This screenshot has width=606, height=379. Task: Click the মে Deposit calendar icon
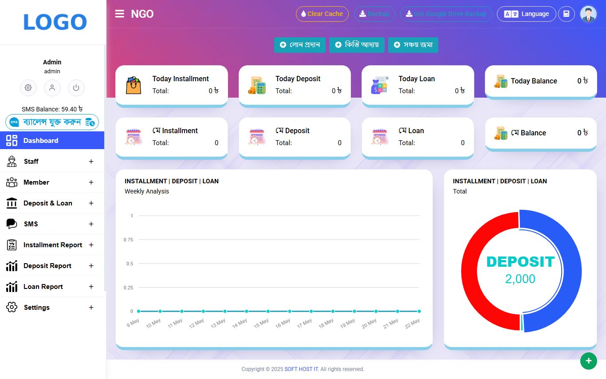[x=257, y=137]
